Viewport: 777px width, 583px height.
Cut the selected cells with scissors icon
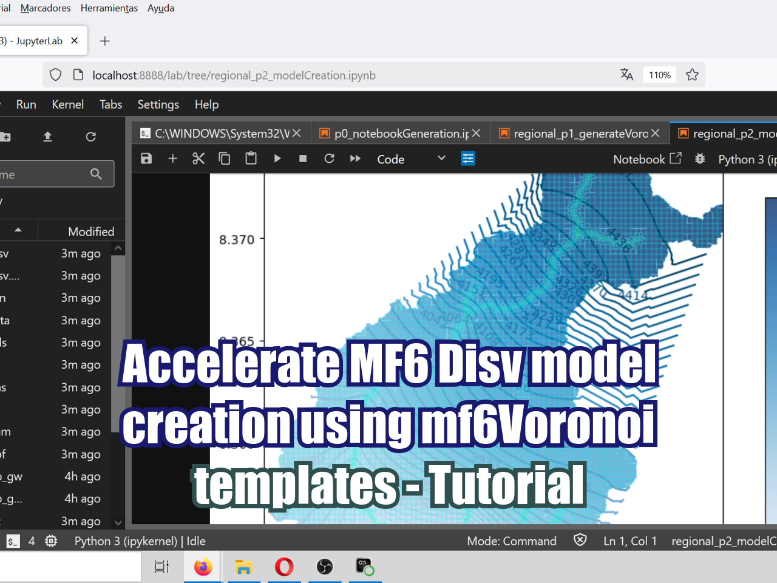tap(198, 159)
